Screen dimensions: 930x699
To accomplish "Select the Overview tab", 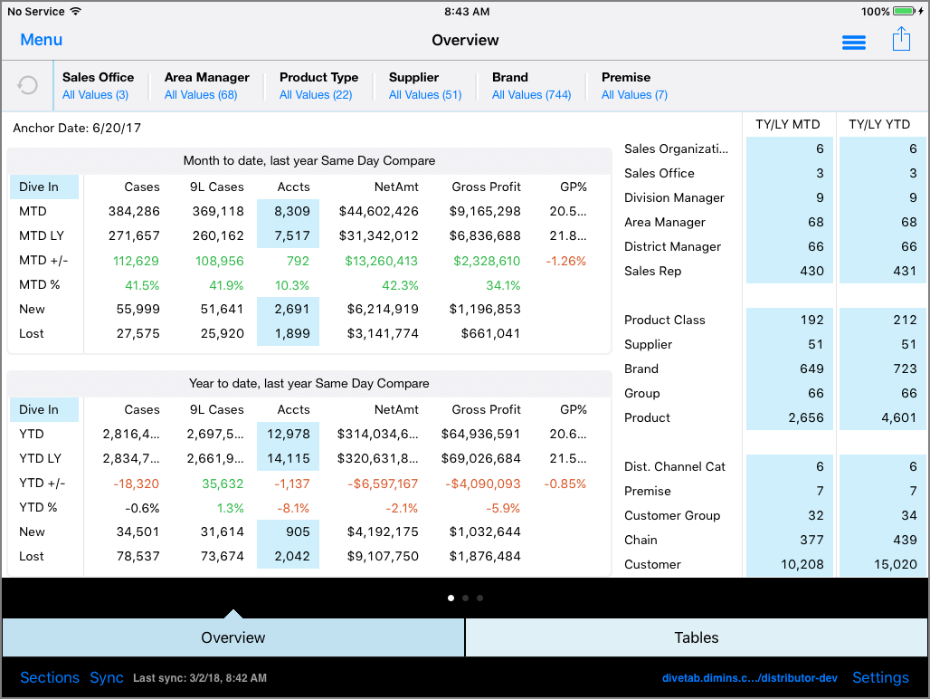I will click(232, 637).
